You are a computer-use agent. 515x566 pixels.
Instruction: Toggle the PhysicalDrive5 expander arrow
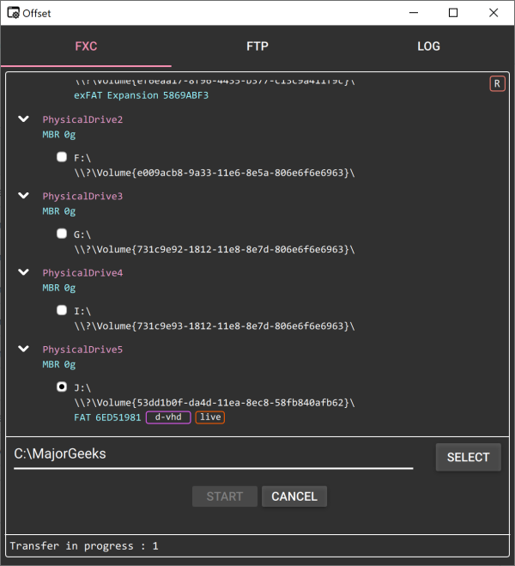click(x=25, y=350)
